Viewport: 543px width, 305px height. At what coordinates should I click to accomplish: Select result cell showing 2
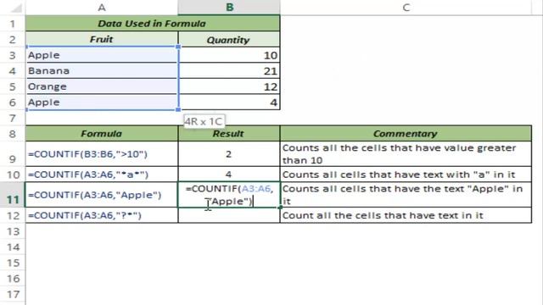(229, 154)
